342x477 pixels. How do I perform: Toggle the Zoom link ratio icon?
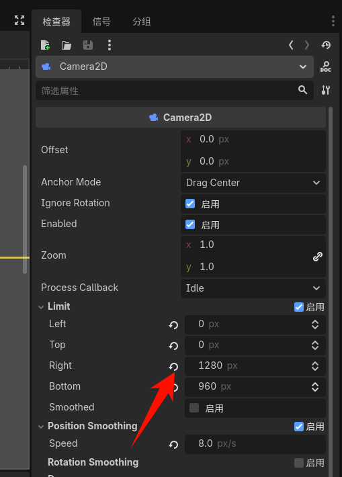pos(318,257)
